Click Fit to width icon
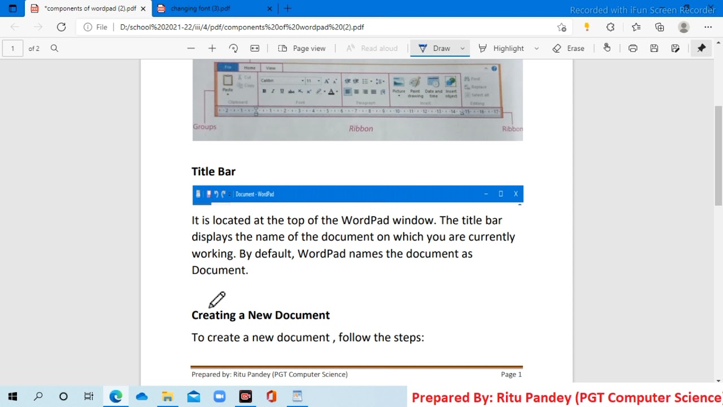 [255, 48]
